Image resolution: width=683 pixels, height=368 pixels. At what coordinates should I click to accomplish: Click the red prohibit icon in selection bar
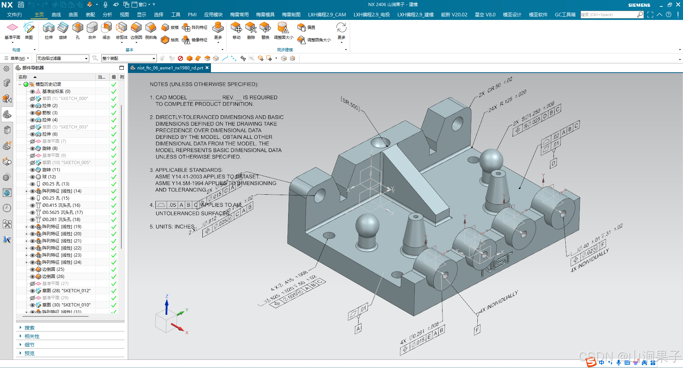click(x=180, y=58)
